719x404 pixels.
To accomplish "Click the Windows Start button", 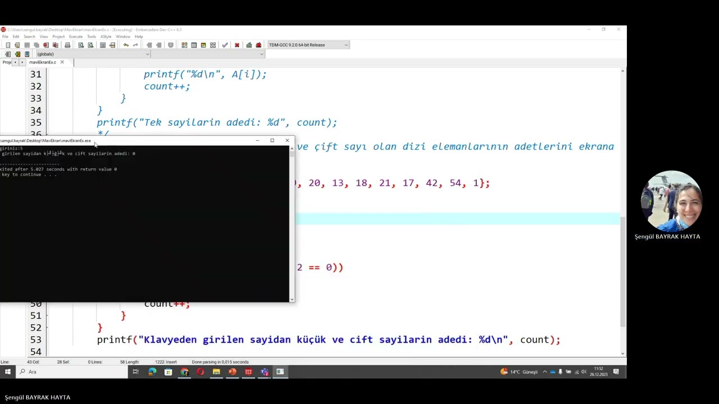I will [x=8, y=371].
